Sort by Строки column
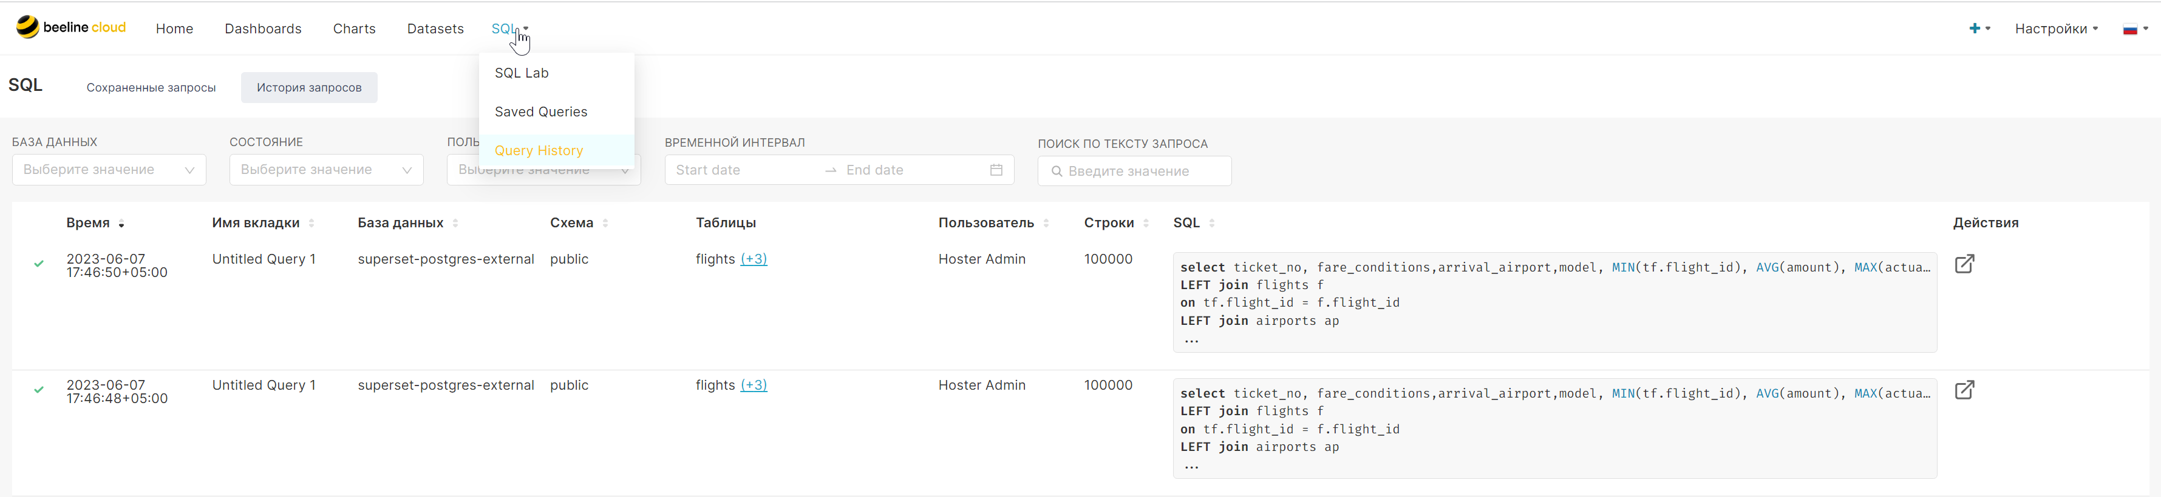 1146,224
